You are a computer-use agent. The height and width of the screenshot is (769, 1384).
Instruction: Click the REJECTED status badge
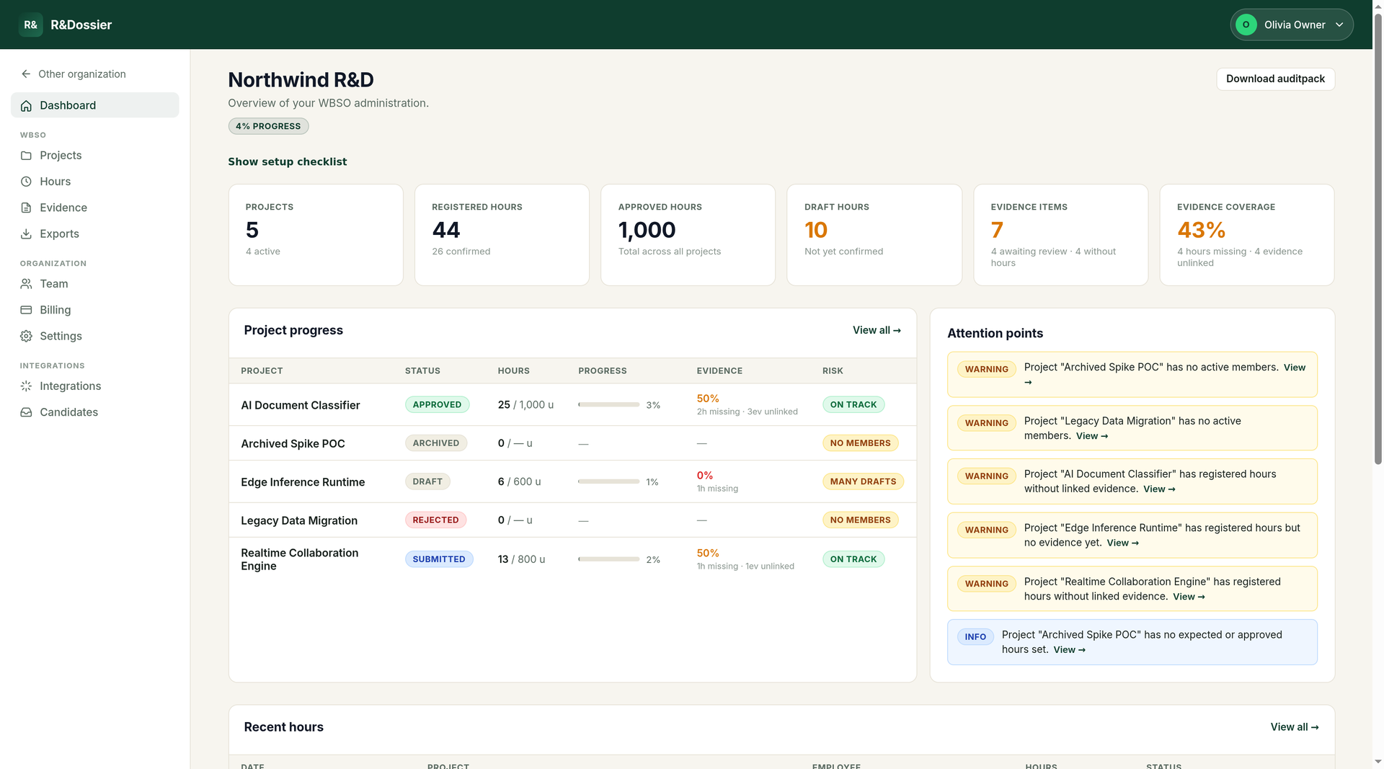click(435, 520)
